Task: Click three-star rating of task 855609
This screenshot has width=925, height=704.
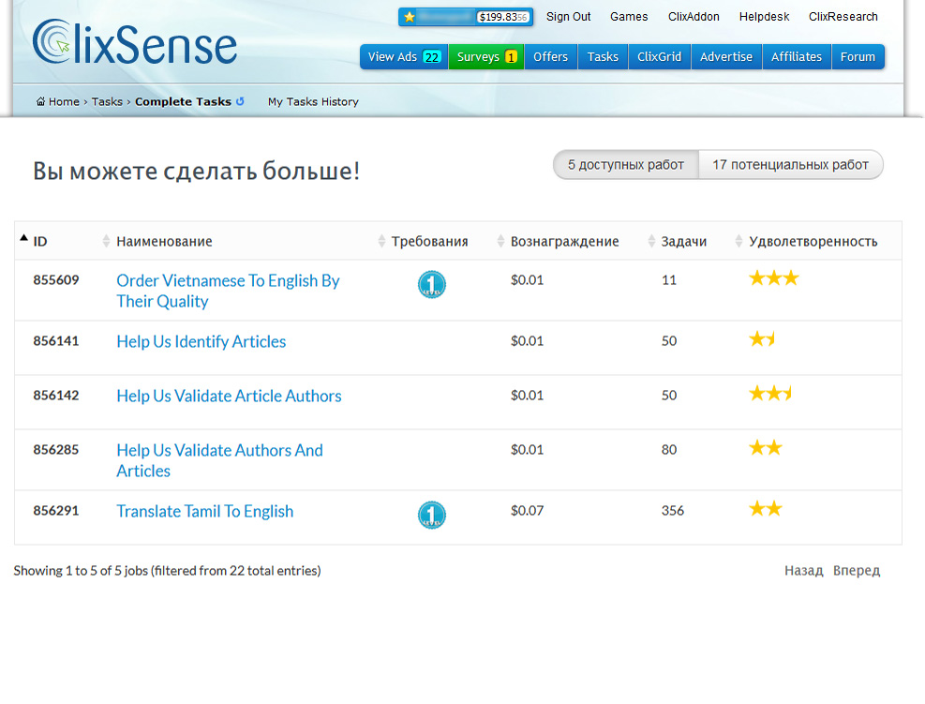Action: pyautogui.click(x=774, y=277)
